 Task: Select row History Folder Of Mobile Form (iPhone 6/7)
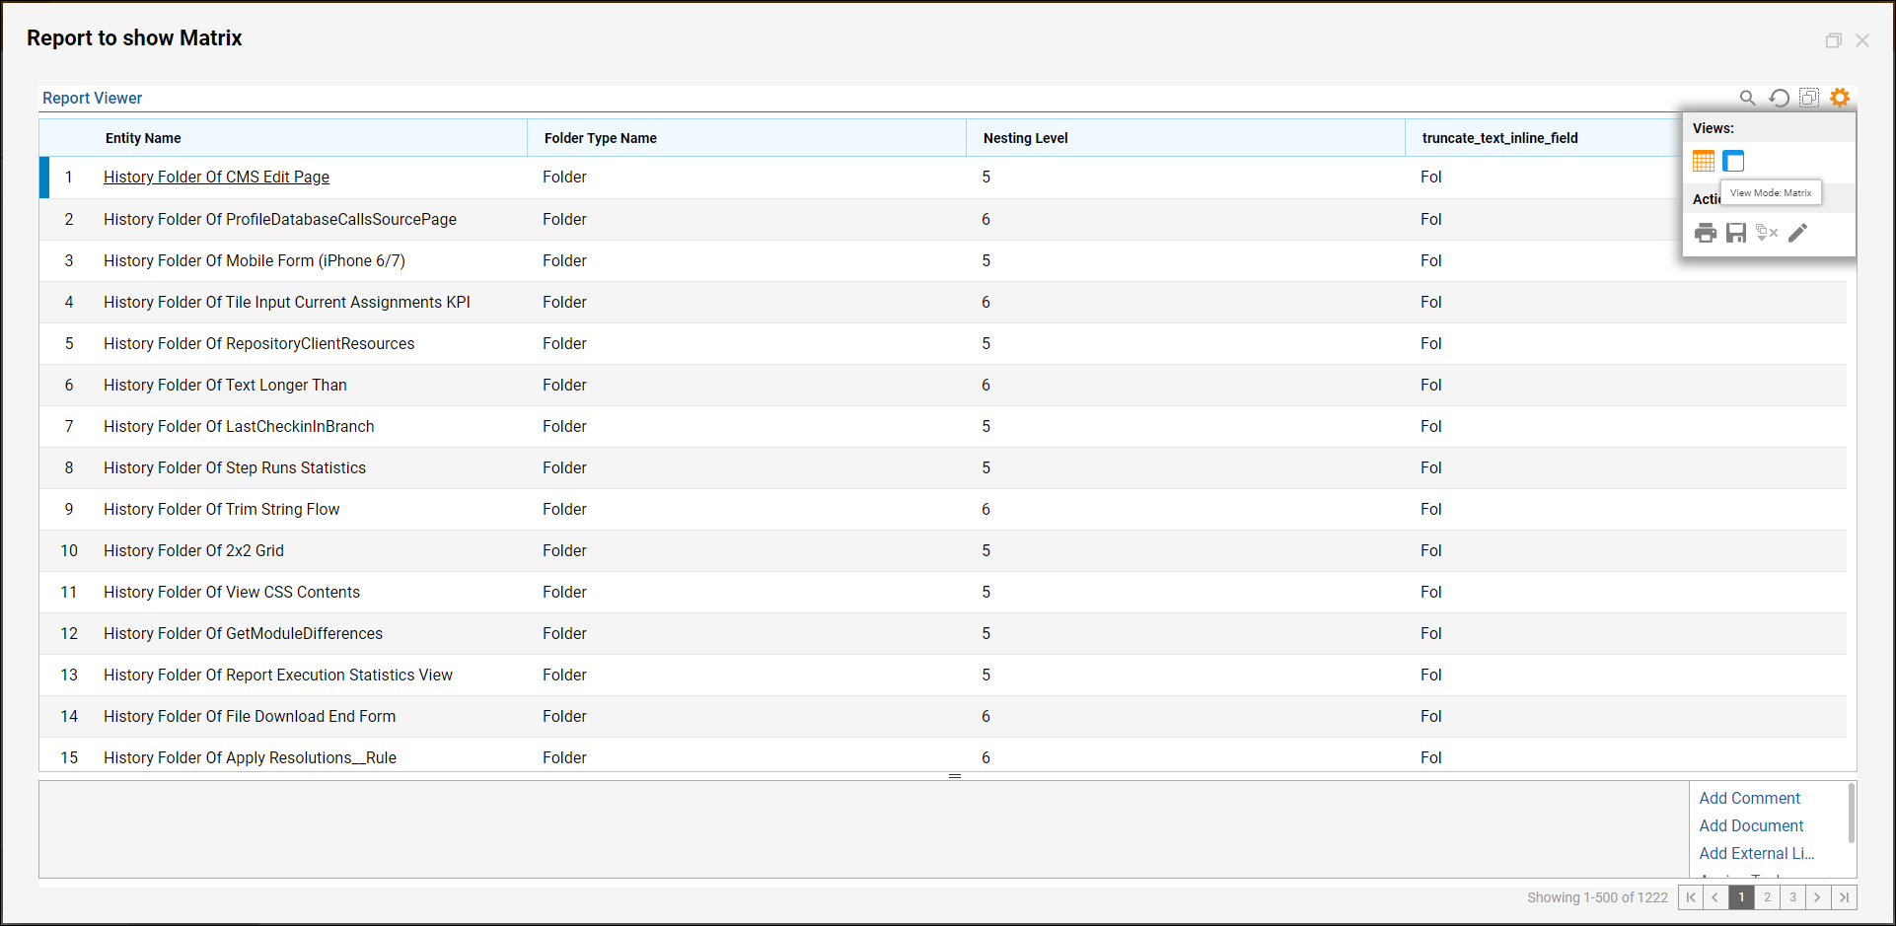tap(943, 260)
